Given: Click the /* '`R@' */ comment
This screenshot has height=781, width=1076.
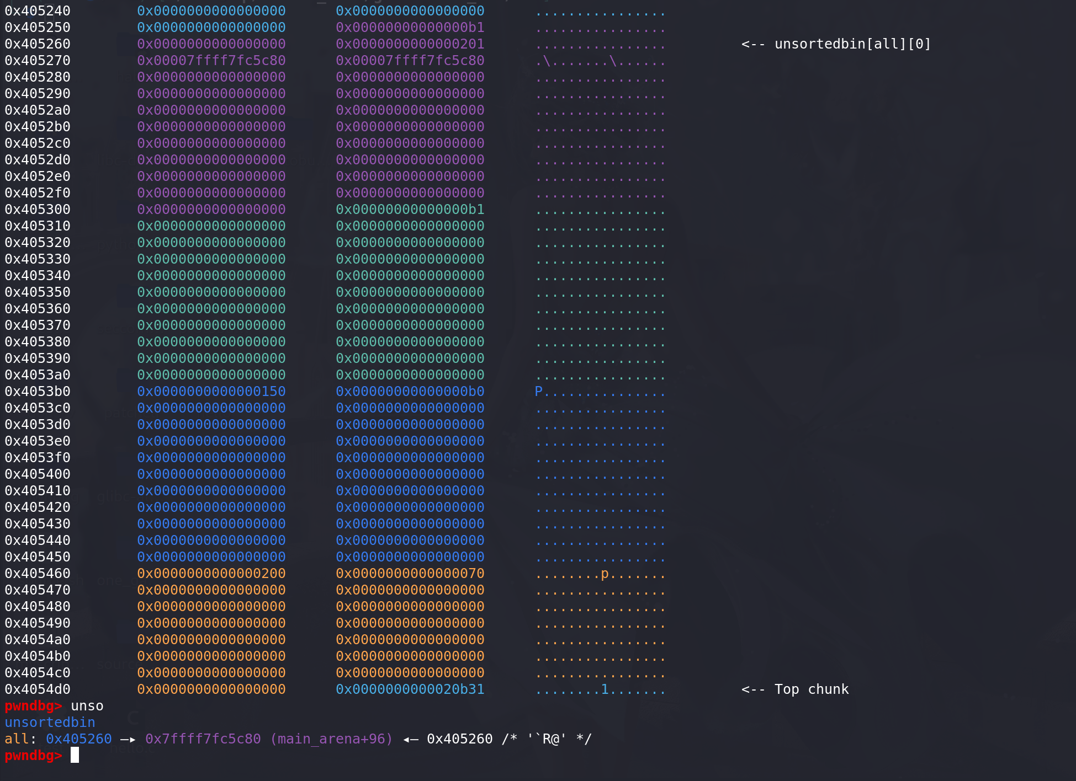Looking at the screenshot, I should 547,739.
